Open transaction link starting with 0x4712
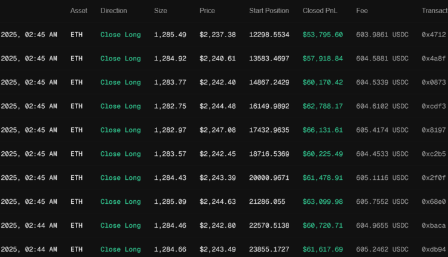The height and width of the screenshot is (257, 448). 434,35
